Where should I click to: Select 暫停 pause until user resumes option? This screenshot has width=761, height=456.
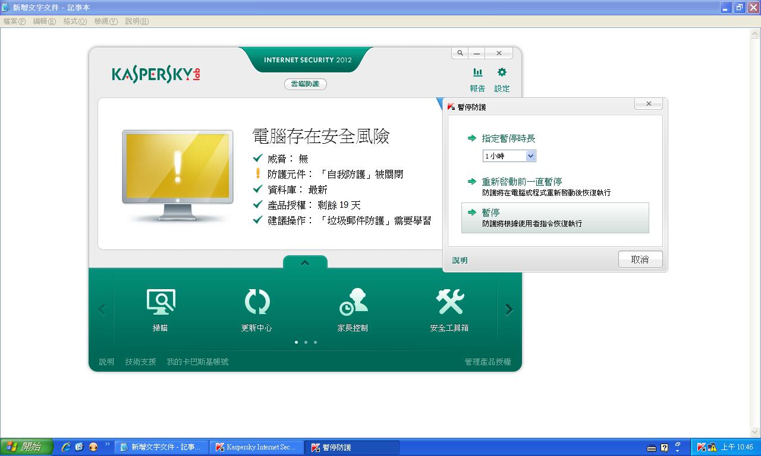tap(555, 218)
